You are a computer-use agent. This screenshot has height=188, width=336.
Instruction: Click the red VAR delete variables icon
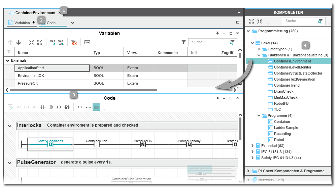(x=74, y=42)
